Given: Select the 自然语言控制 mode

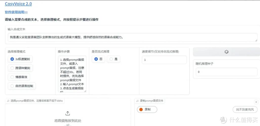Looking at the screenshot, I should point(22,86).
